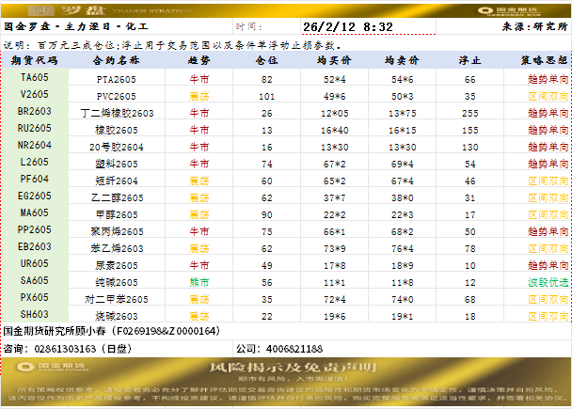This screenshot has width=572, height=409.
Task: Click the PVC2605 contract name
Action: 117,97
